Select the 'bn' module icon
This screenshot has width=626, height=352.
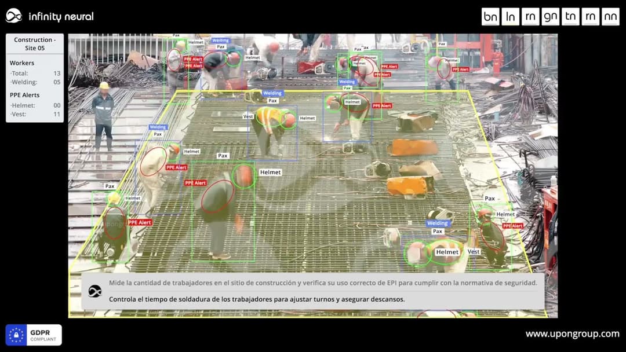pos(490,17)
